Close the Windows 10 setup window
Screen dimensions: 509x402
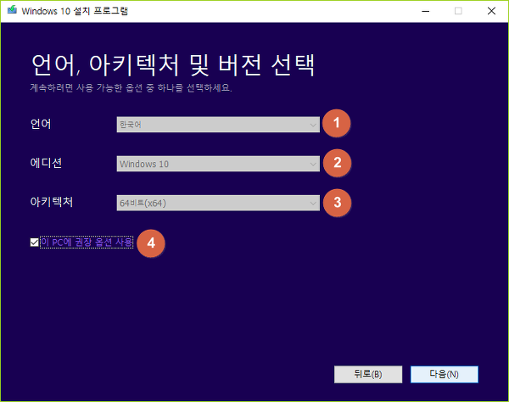point(491,11)
